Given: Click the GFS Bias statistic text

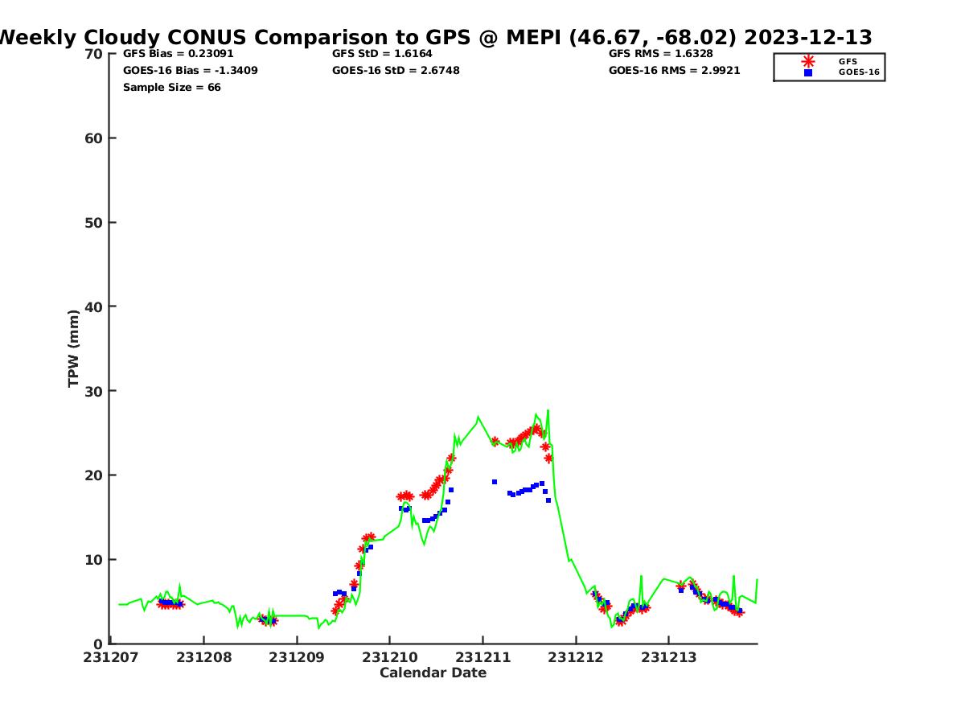Looking at the screenshot, I should [178, 54].
